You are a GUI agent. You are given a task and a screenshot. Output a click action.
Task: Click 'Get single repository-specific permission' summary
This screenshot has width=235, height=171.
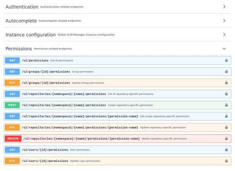coord(165,116)
